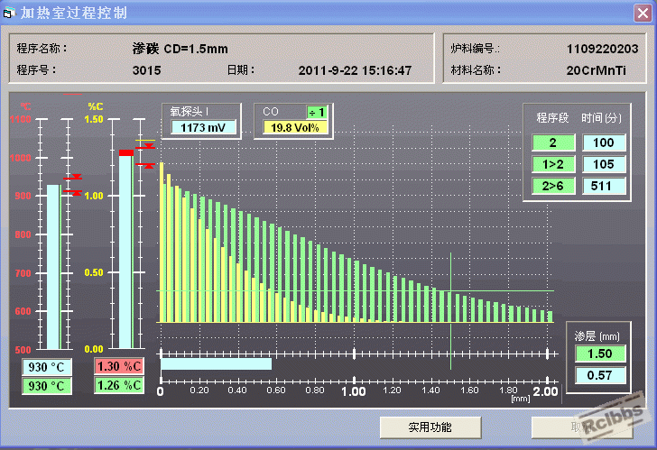The image size is (657, 450).
Task: Click the window title bar app icon
Action: [x=9, y=13]
